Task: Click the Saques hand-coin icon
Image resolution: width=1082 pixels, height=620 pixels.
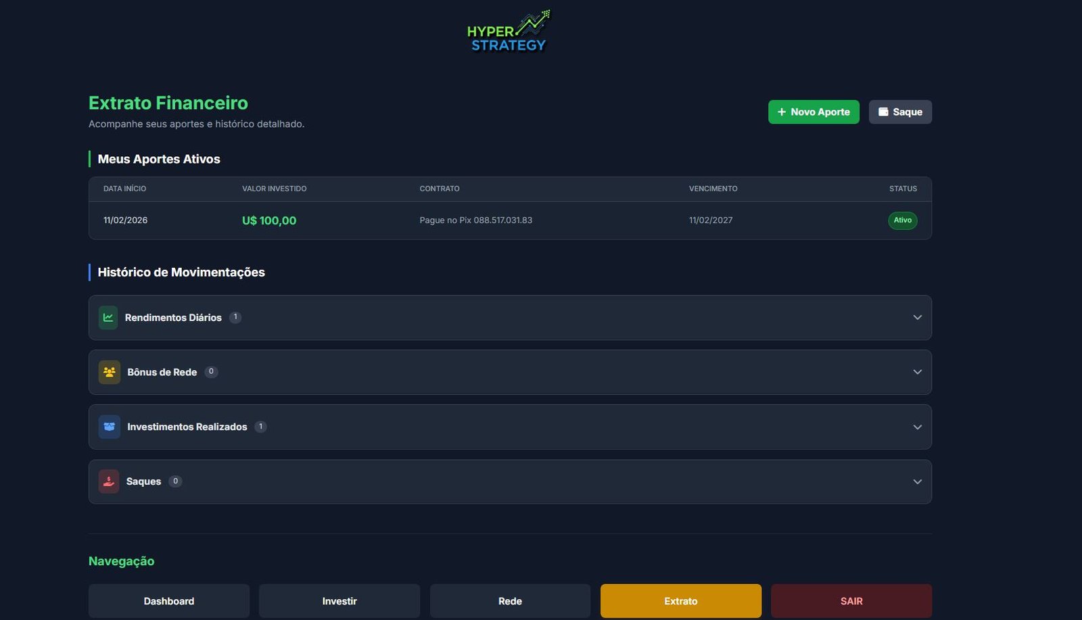Action: [109, 481]
